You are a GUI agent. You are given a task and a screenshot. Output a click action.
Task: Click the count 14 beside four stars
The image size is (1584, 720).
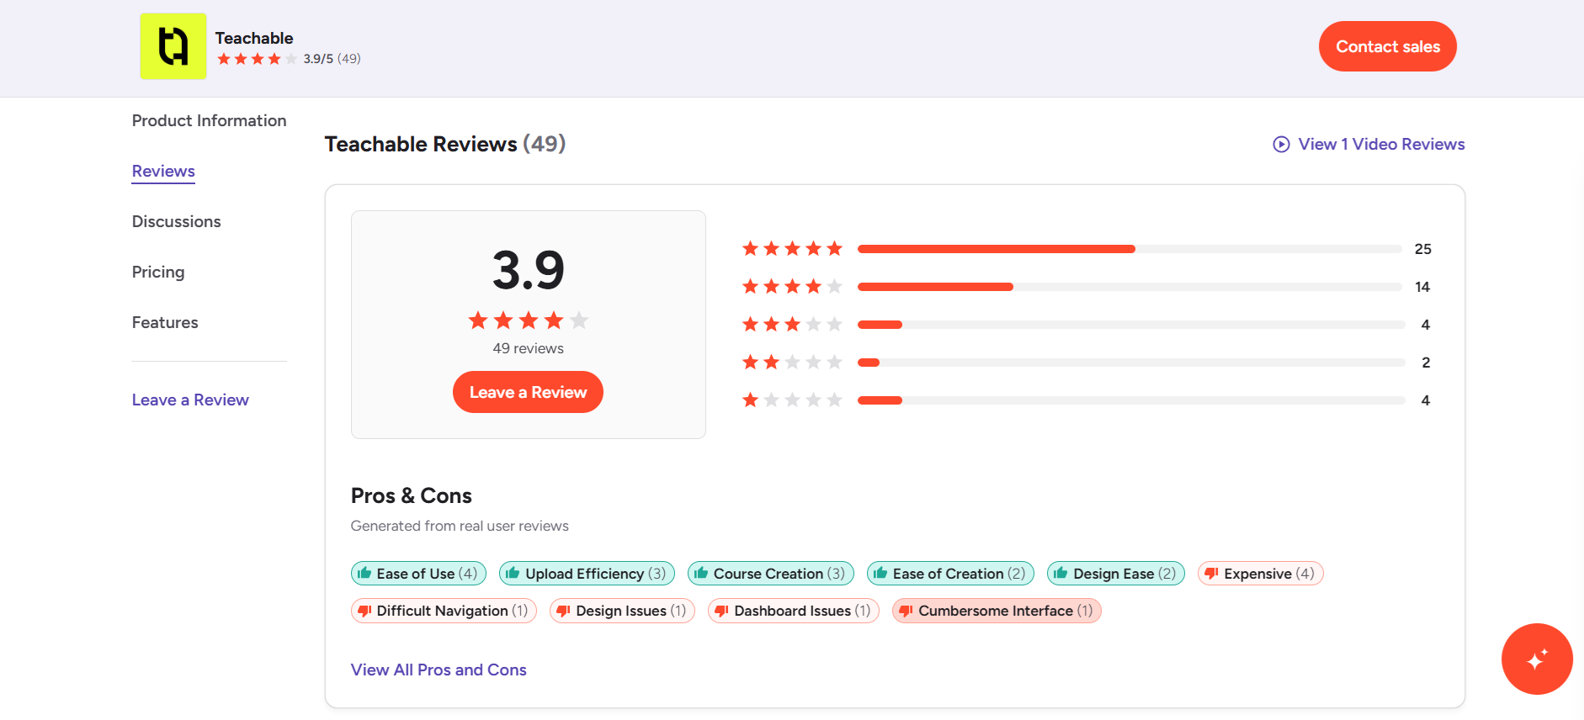tap(1422, 287)
